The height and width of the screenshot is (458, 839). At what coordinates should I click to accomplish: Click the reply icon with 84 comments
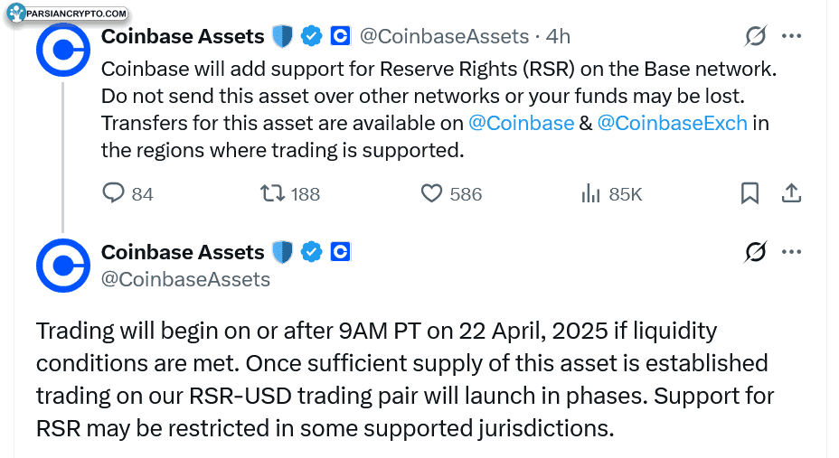[113, 193]
